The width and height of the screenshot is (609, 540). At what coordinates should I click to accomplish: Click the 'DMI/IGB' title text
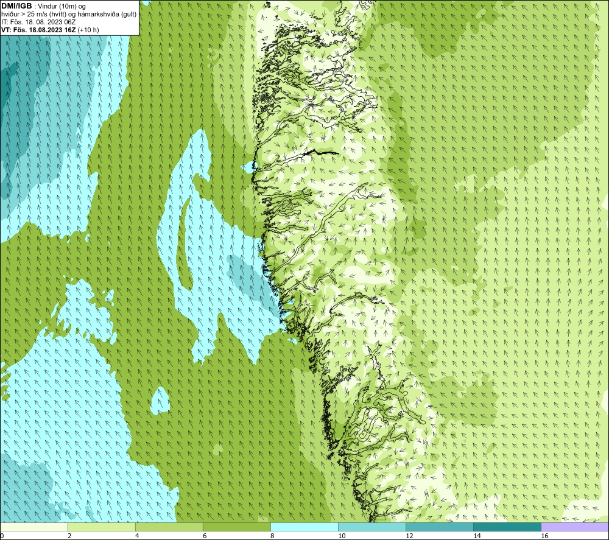[x=16, y=6]
